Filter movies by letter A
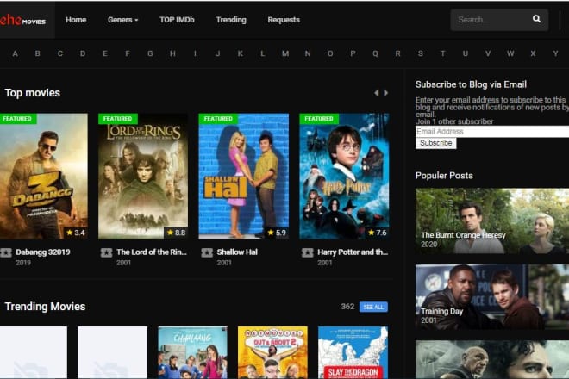 click(x=15, y=53)
